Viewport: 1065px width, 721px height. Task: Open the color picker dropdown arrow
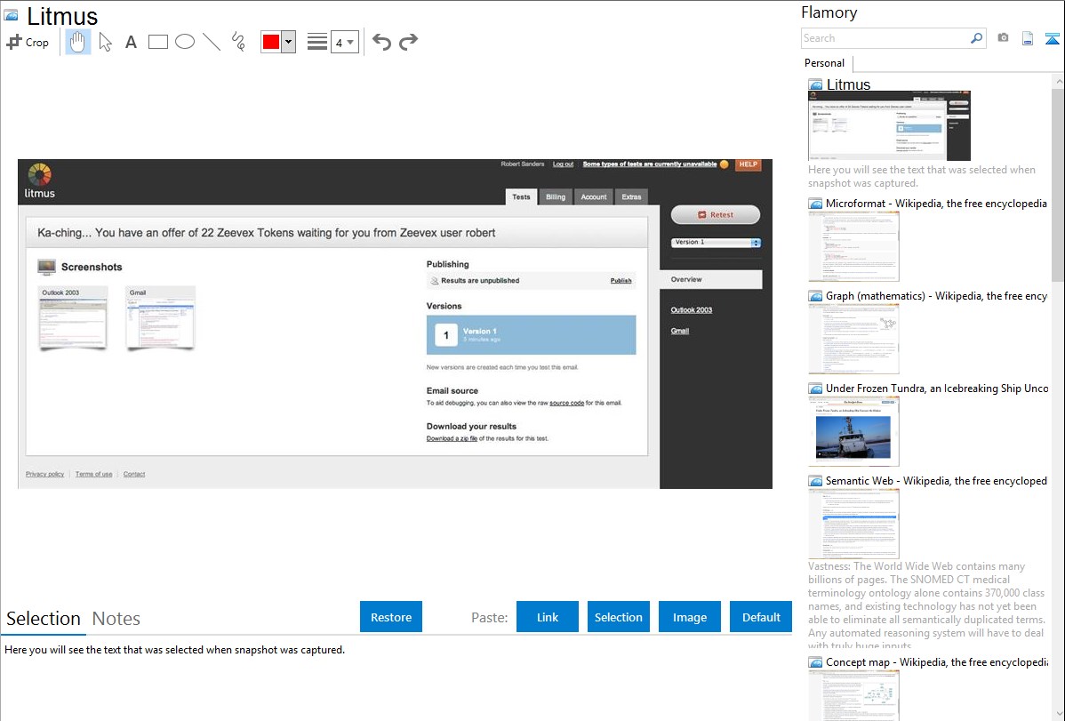click(x=288, y=42)
